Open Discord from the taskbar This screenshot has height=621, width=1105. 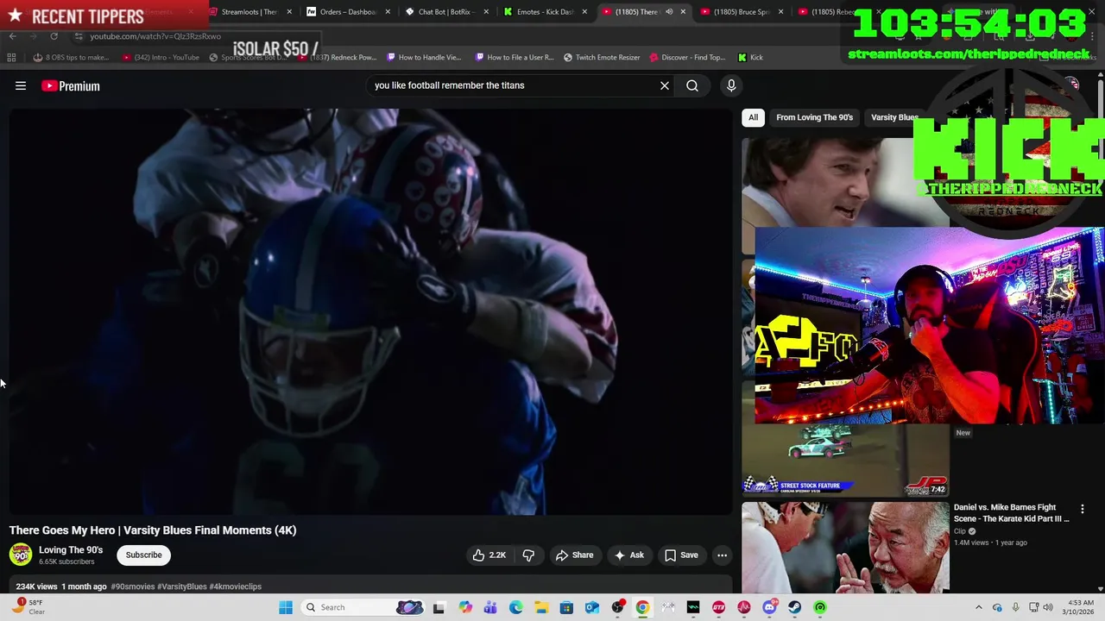tap(769, 607)
